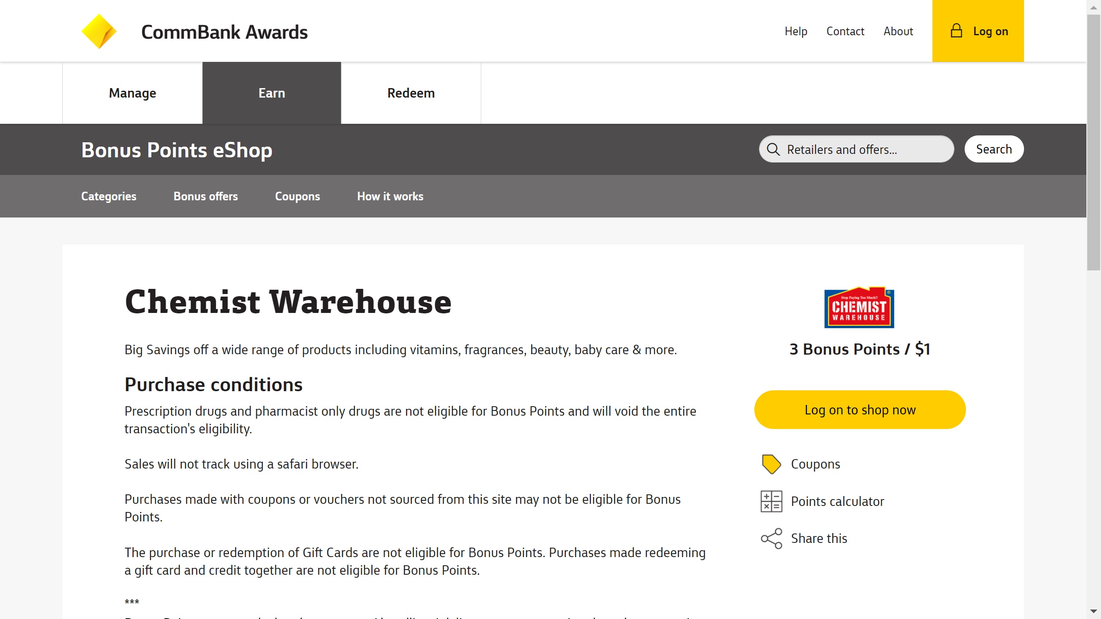The height and width of the screenshot is (619, 1101).
Task: Click the Log on text in header
Action: [x=990, y=31]
